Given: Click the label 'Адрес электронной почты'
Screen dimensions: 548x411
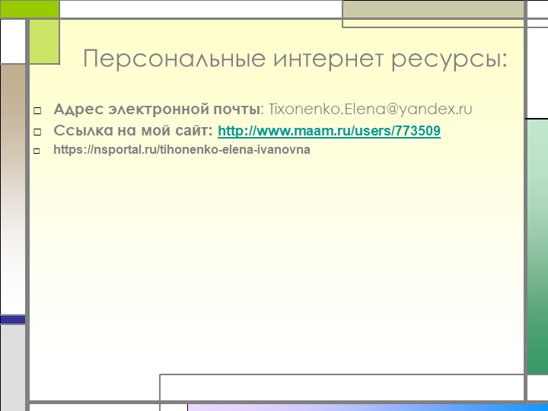Looking at the screenshot, I should coord(157,110).
